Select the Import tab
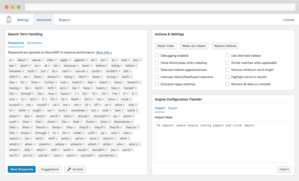The image size is (299, 181). (160, 108)
